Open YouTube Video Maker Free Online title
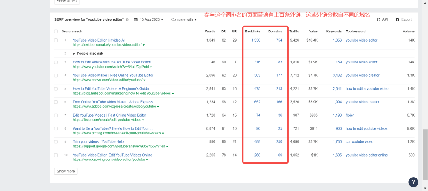 pos(113,75)
